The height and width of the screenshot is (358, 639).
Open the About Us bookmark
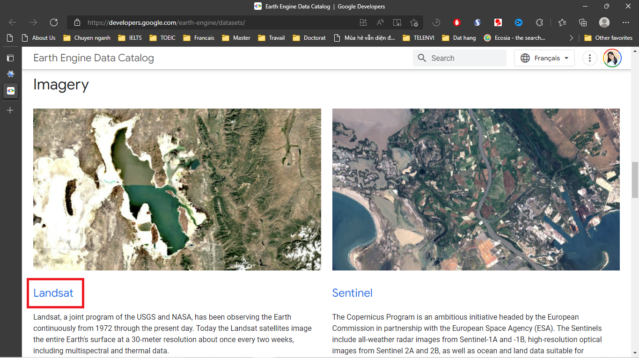click(38, 38)
